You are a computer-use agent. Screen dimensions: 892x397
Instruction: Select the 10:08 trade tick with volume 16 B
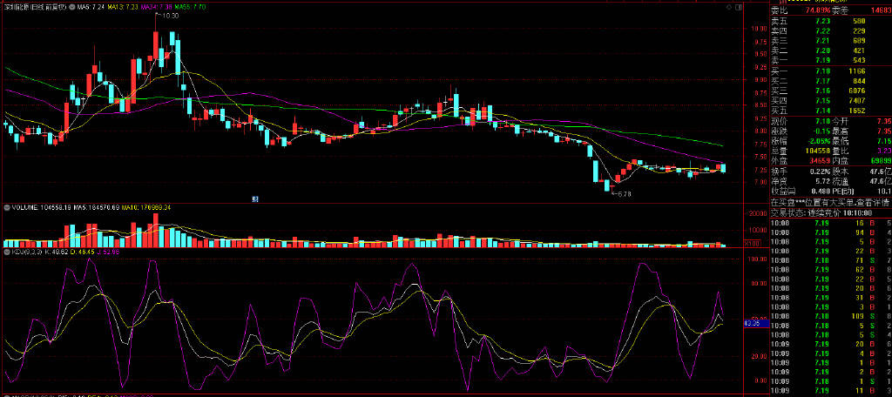point(830,223)
